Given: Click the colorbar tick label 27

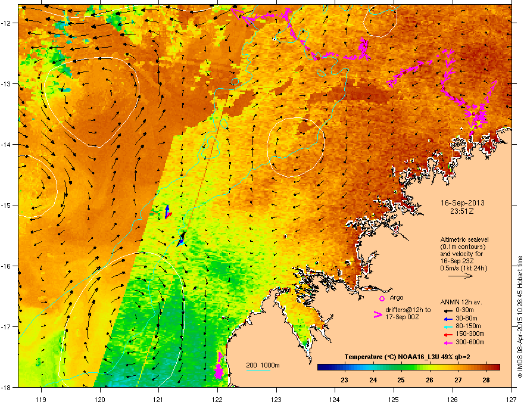Looking at the screenshot, I should pos(458,380).
